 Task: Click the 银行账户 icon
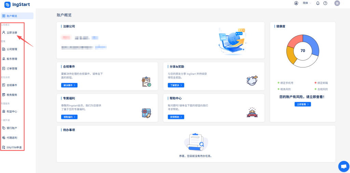(3, 128)
